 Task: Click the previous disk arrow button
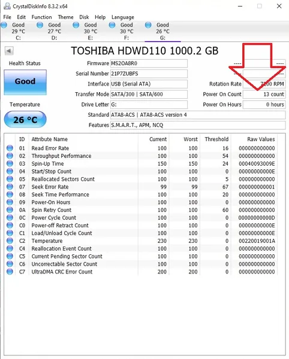[x=9, y=51]
